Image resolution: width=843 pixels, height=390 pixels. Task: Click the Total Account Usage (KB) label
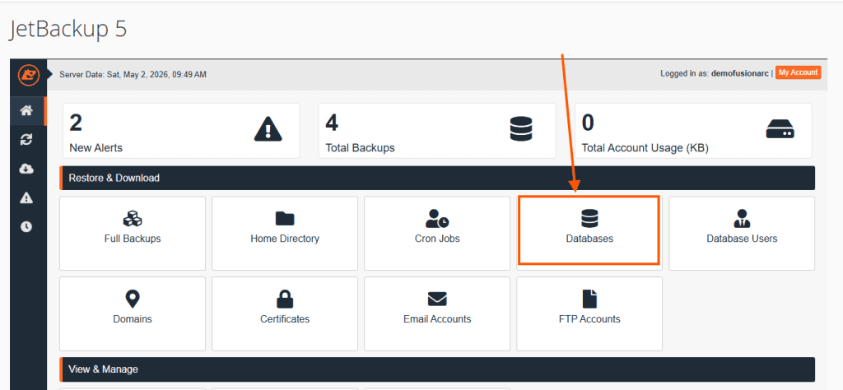[x=645, y=148]
